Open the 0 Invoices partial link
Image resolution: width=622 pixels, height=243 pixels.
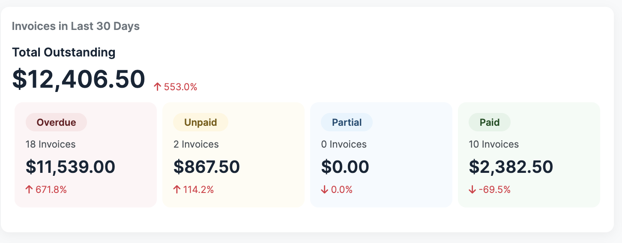(344, 145)
